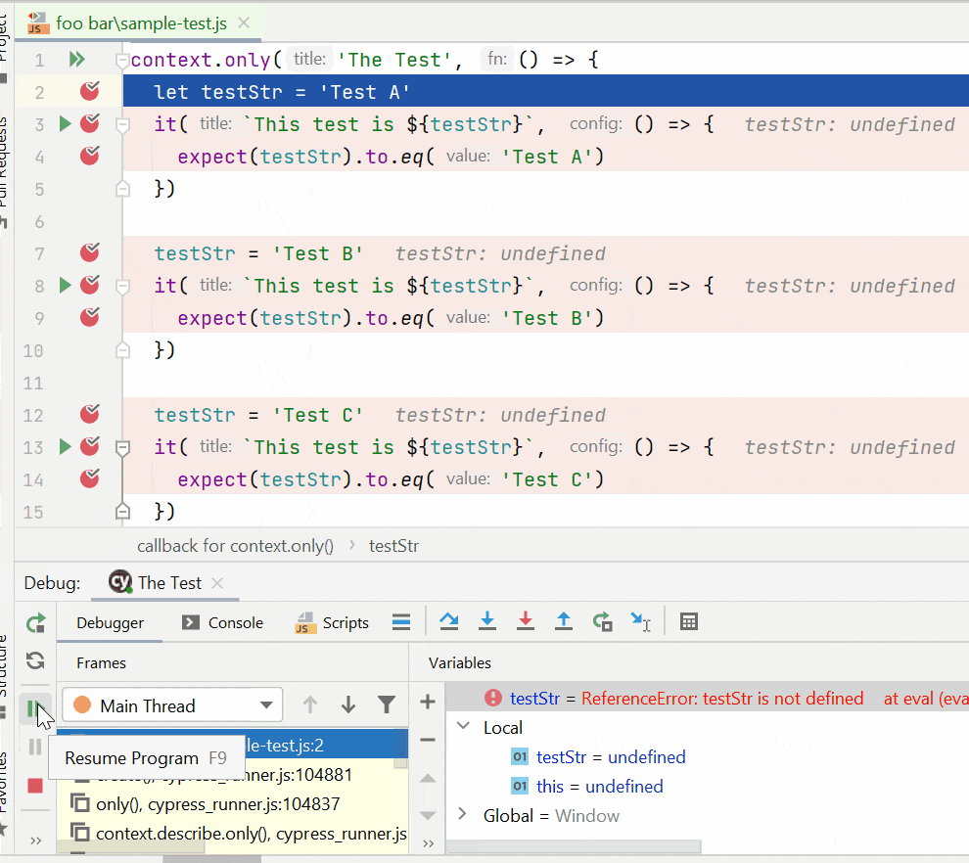Click Variables panel horizontal scrollbar
The height and width of the screenshot is (863, 969).
coord(574,845)
